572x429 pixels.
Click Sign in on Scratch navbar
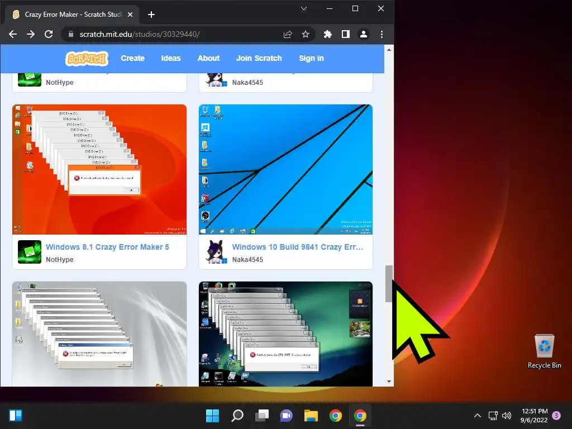(311, 58)
